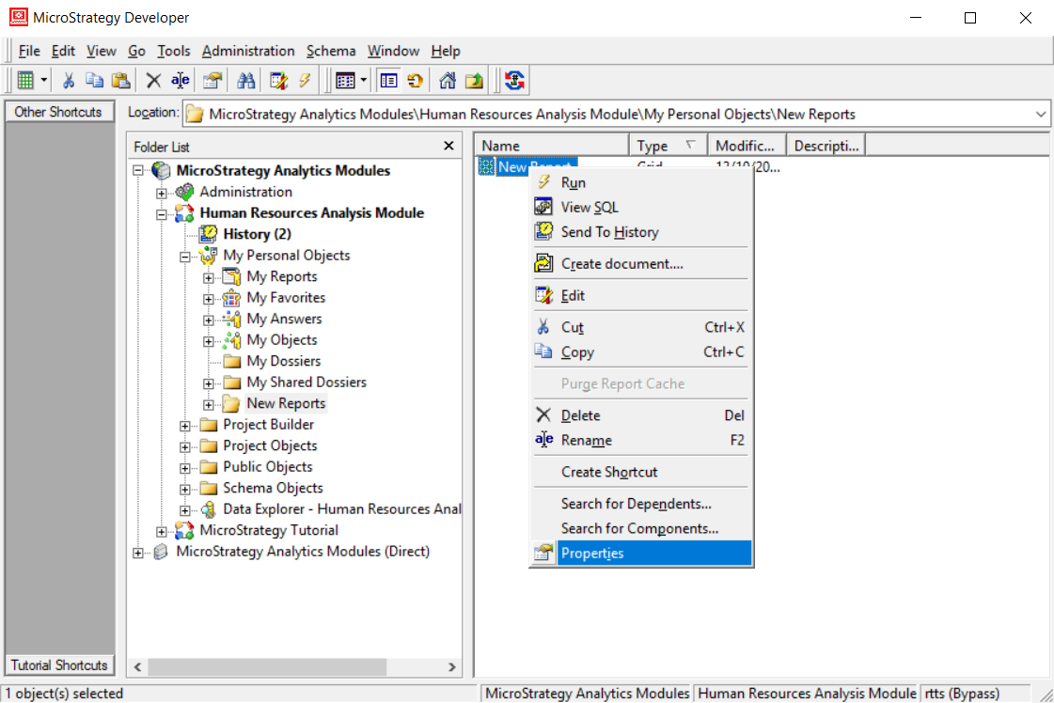Expand the Public Objects tree node

pos(185,468)
